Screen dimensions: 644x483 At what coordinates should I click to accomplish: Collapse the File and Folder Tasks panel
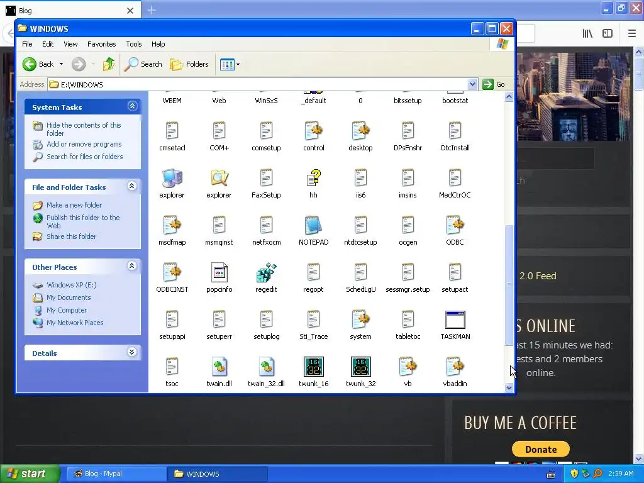[x=132, y=186]
